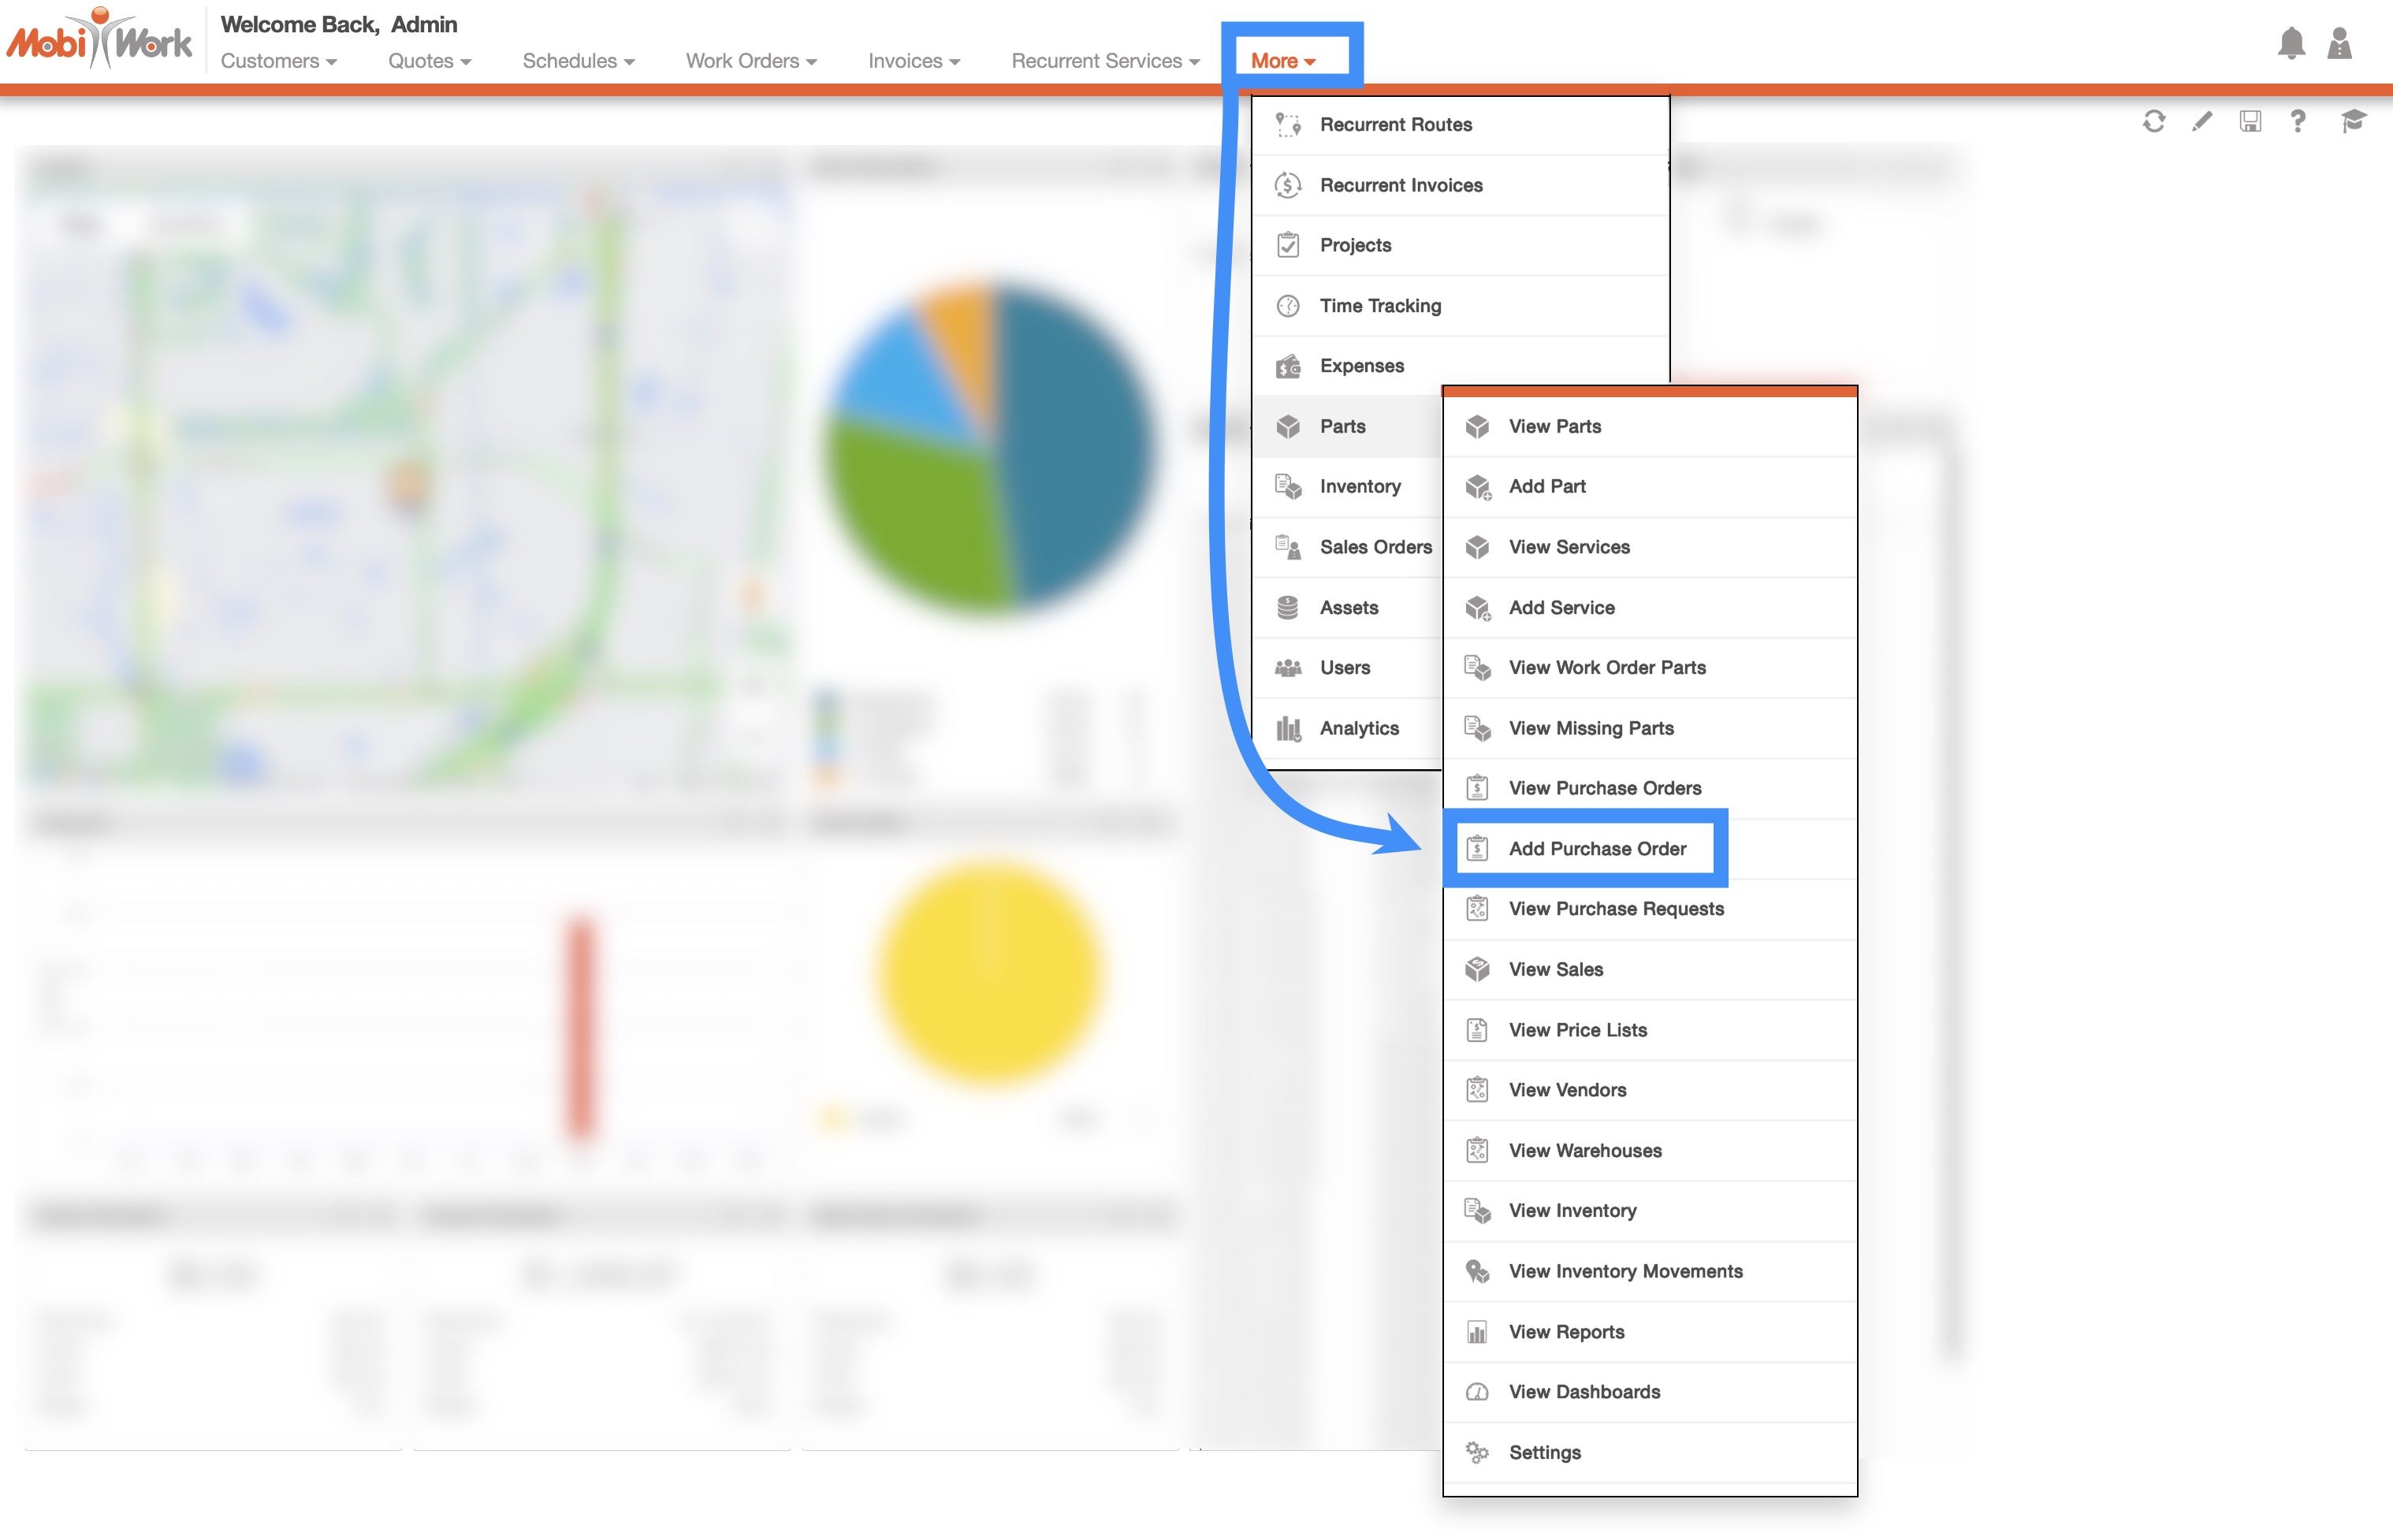Select View Inventory Movements item
2393x1540 pixels.
[1625, 1271]
